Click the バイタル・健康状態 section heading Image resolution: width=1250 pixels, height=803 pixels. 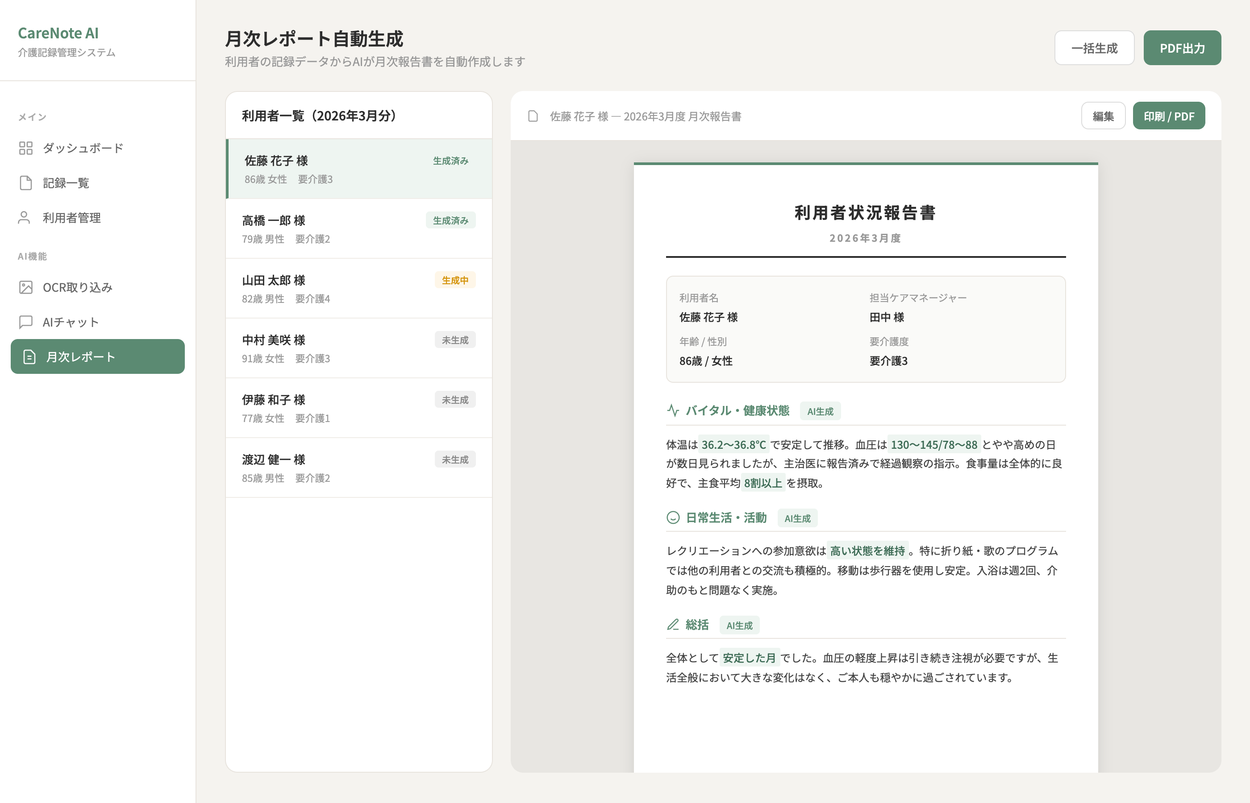[737, 410]
